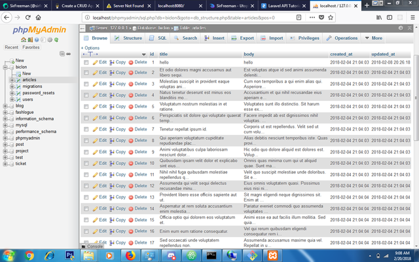Open Firefox hamburger menu
Screen dimensions: 419x262
click(x=412, y=18)
